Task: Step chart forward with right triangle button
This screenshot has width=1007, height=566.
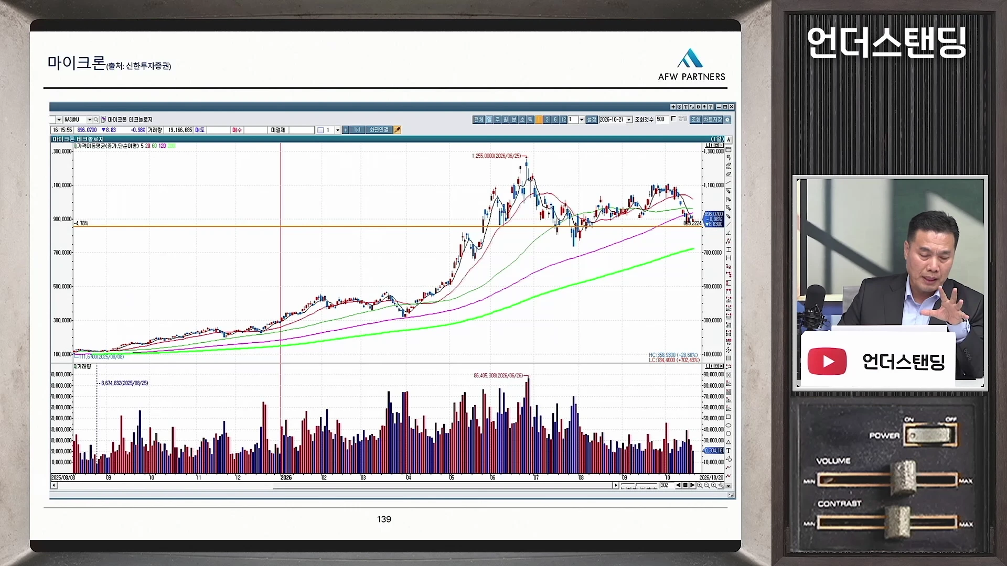Action: (692, 485)
